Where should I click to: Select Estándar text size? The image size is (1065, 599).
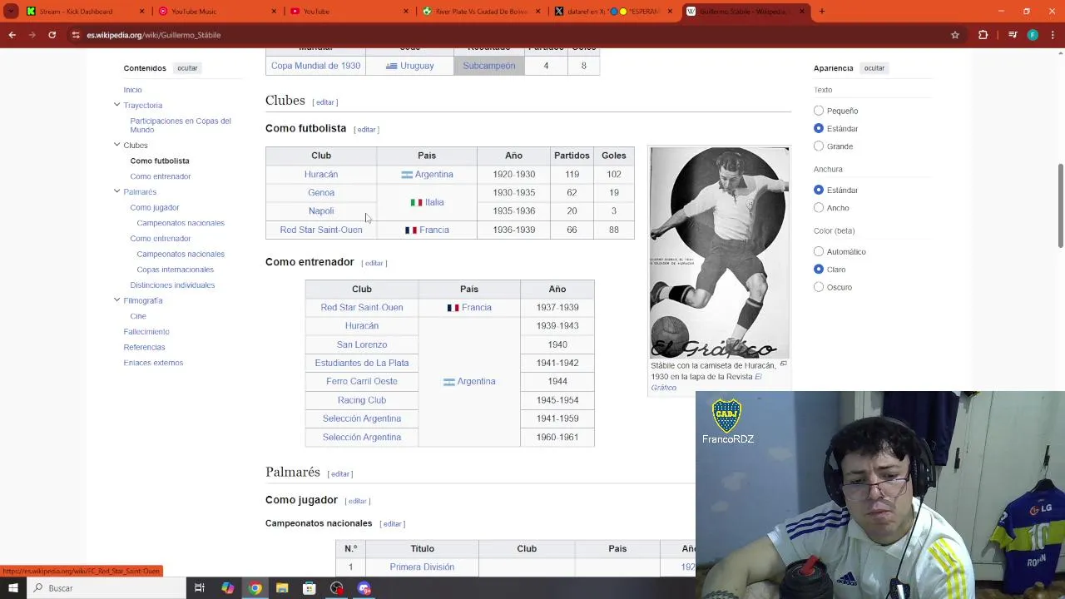pos(819,128)
